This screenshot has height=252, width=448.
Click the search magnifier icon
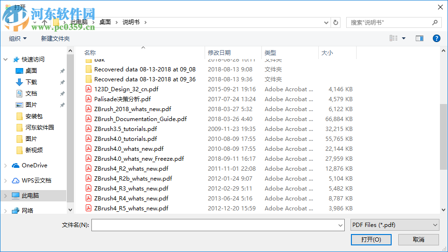pyautogui.click(x=435, y=22)
